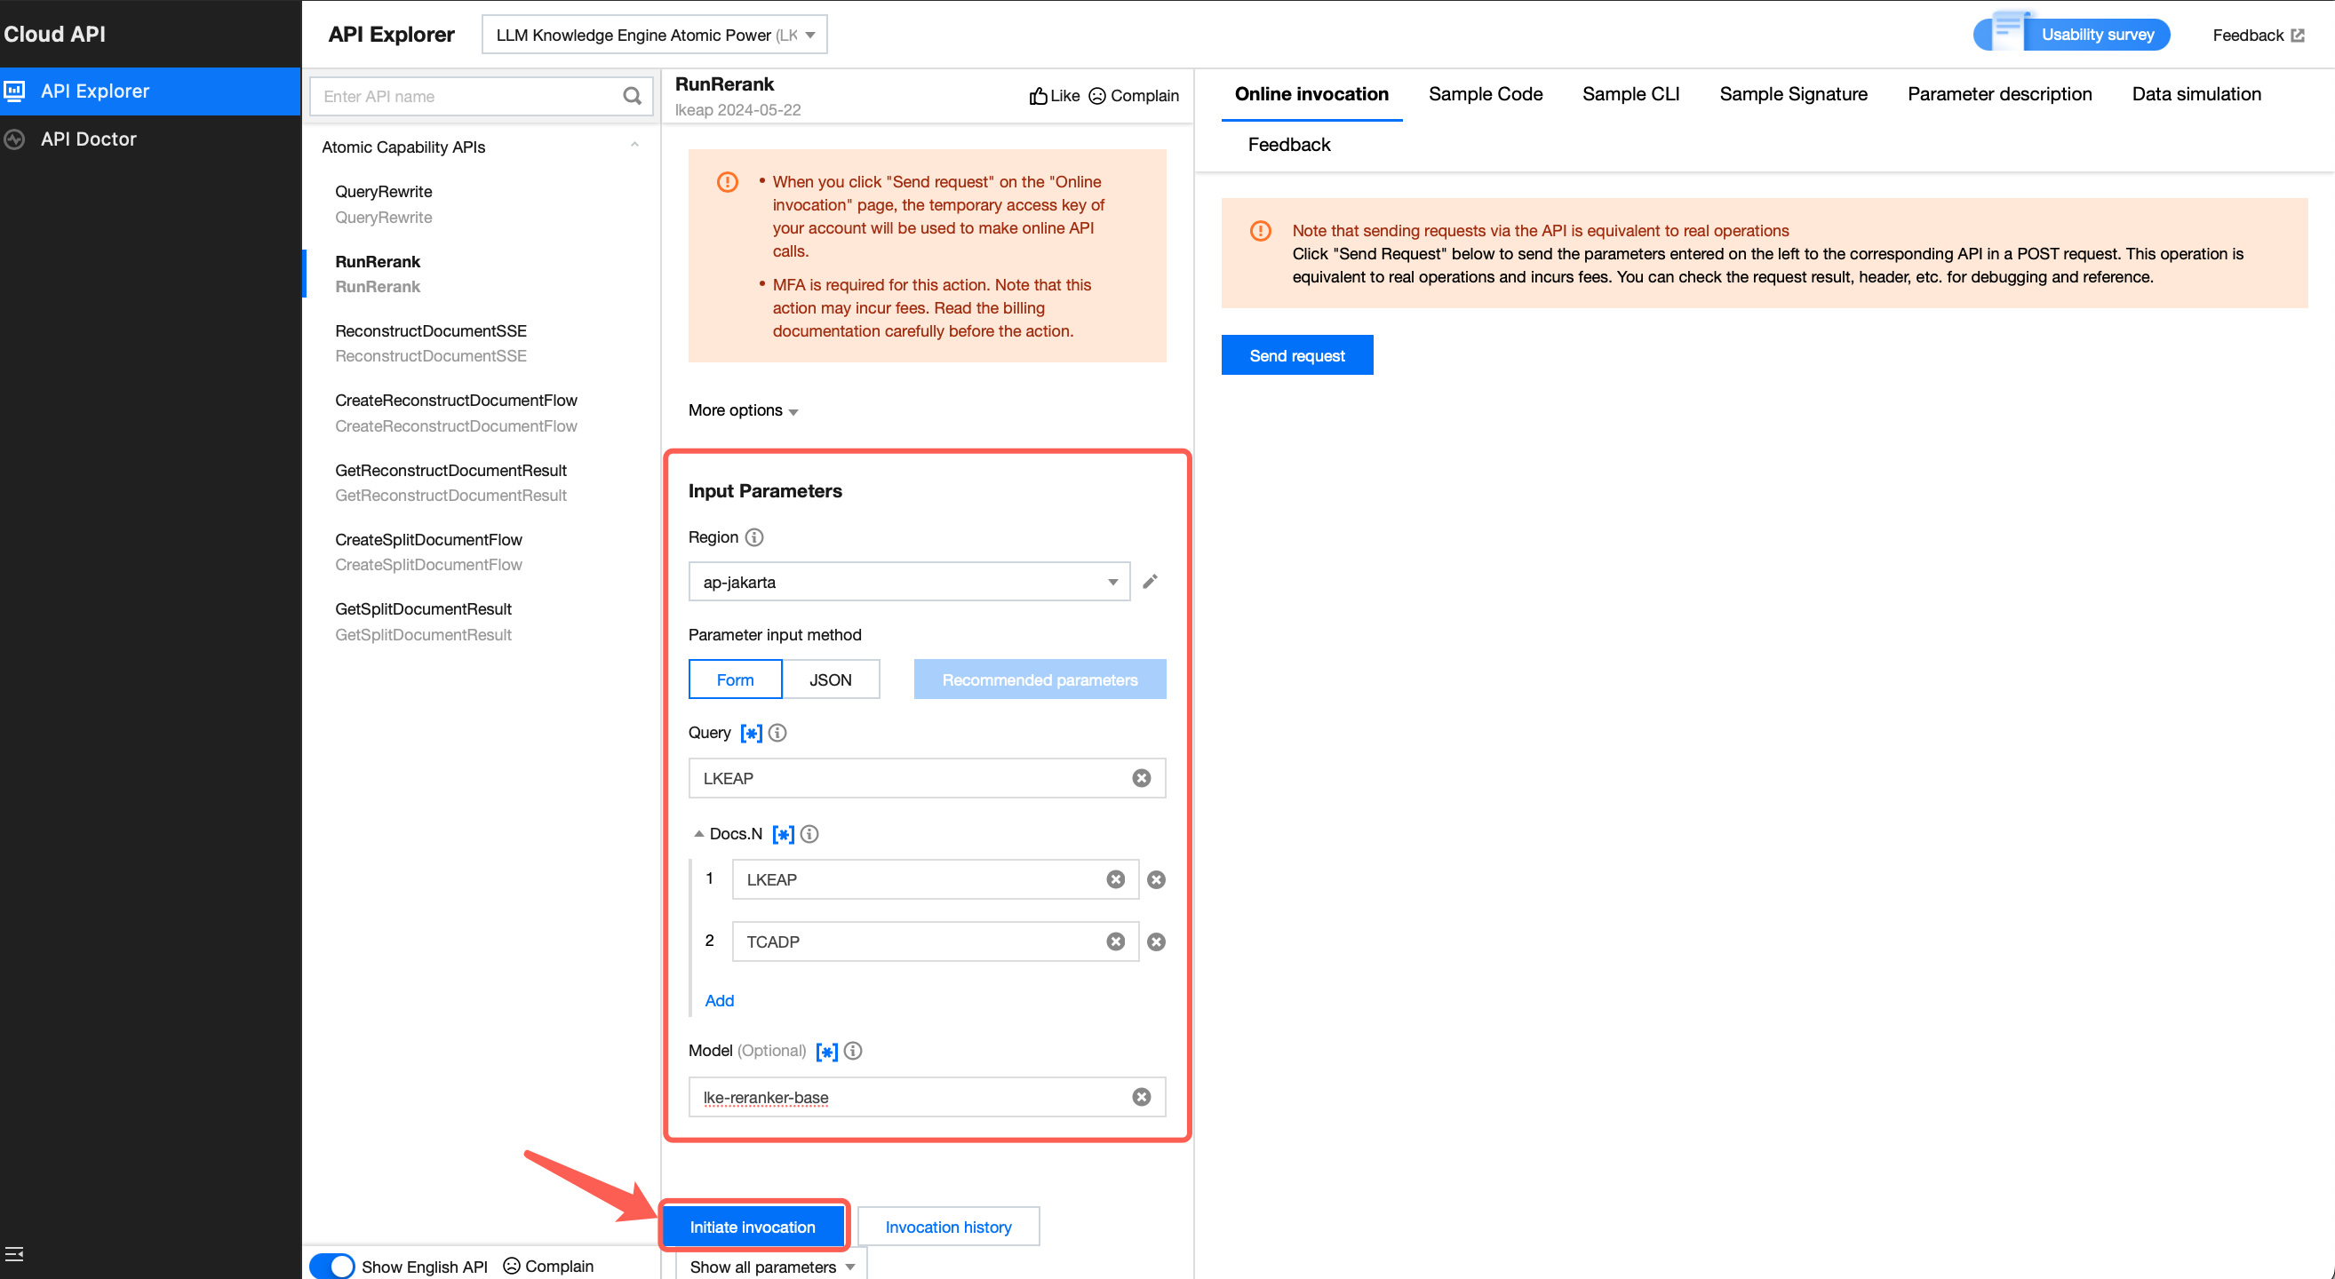Clear the Query field with its X icon
The width and height of the screenshot is (2335, 1279).
point(1141,778)
